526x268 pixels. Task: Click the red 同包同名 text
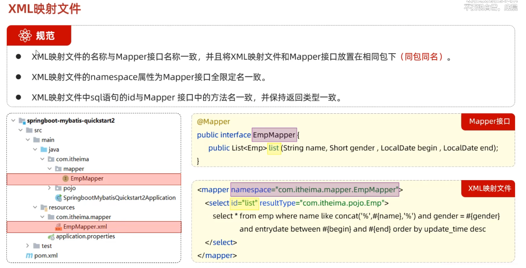(x=421, y=57)
